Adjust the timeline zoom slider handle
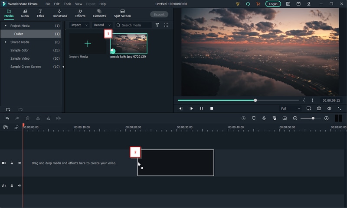 [x=313, y=118]
